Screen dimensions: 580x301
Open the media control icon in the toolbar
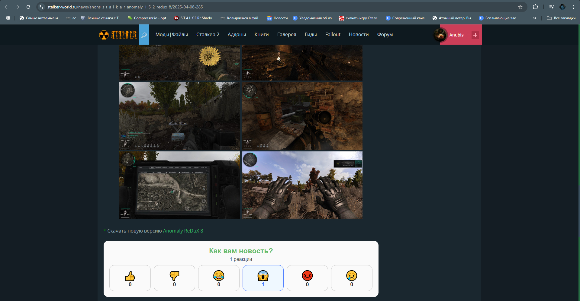552,7
